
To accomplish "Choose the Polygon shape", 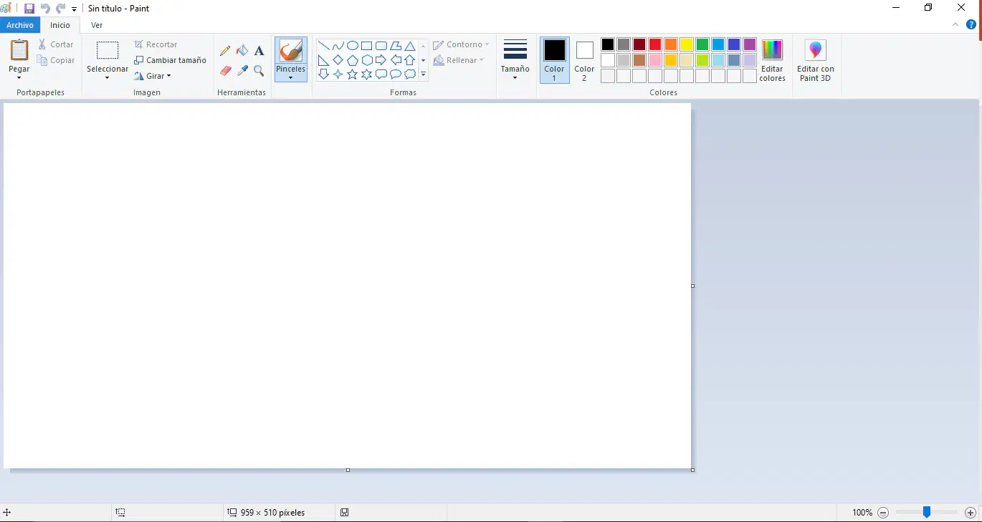I will coord(396,46).
